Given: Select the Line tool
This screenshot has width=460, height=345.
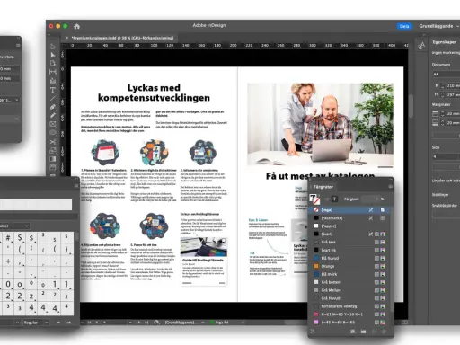Looking at the screenshot, I should (53, 98).
